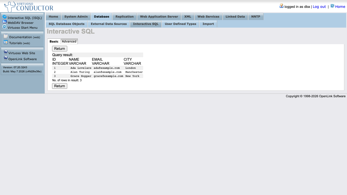Switch to the Advanced tab

(x=69, y=41)
